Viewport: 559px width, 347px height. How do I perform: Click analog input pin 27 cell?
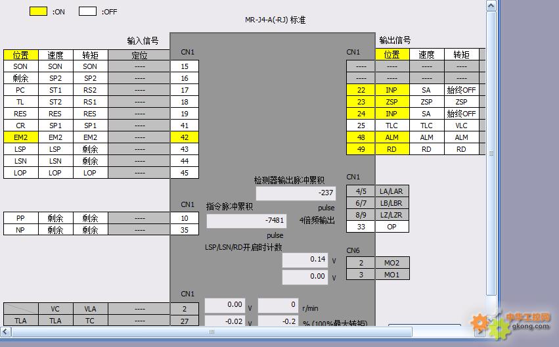point(185,321)
